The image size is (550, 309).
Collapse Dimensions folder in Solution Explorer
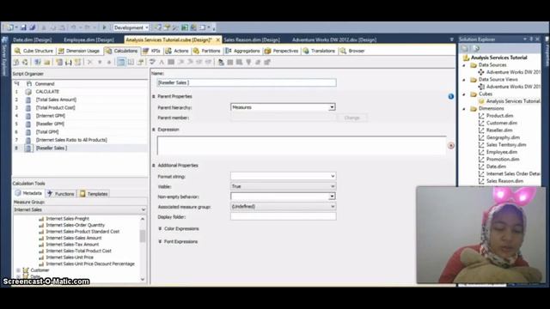point(464,109)
